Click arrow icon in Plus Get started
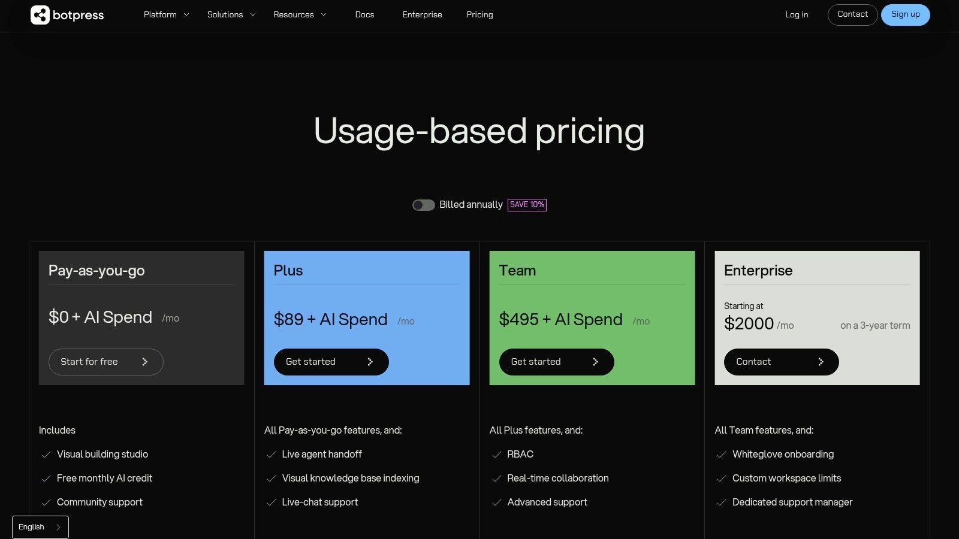Screen dimensions: 959x539 coord(370,362)
